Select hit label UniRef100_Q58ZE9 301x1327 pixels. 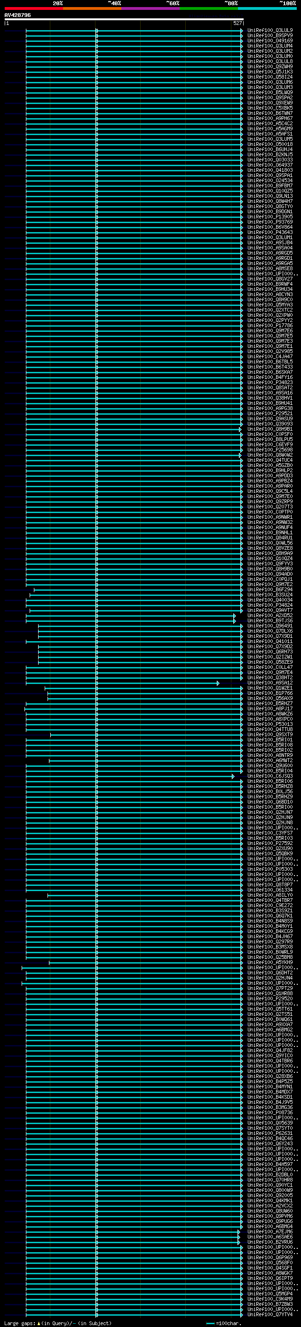point(270,662)
